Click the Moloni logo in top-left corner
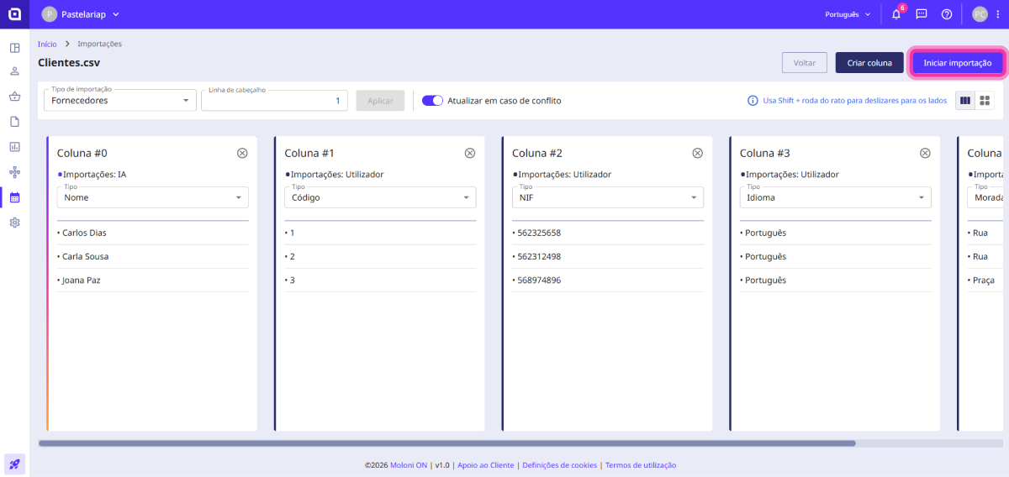The image size is (1009, 477). pyautogui.click(x=14, y=14)
